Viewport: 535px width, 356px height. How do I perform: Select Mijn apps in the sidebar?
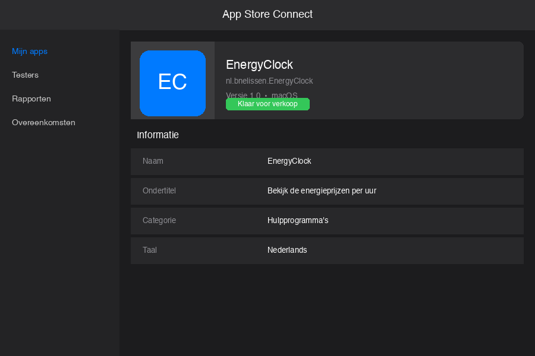pos(30,51)
